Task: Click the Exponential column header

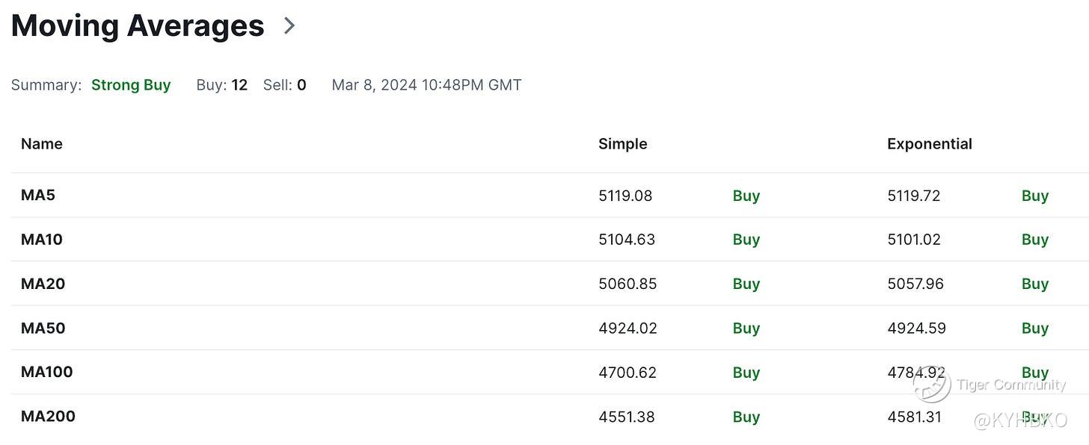Action: pos(930,144)
